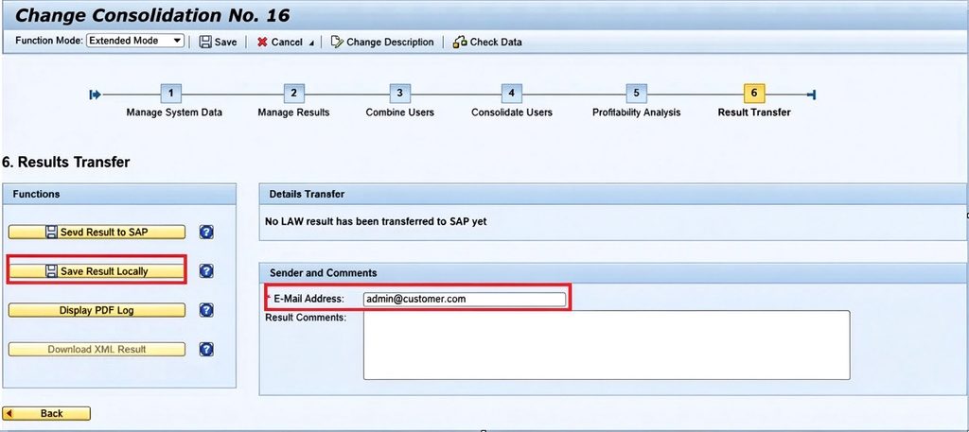Go to step 3 Combine Users
969x432 pixels.
tap(400, 94)
